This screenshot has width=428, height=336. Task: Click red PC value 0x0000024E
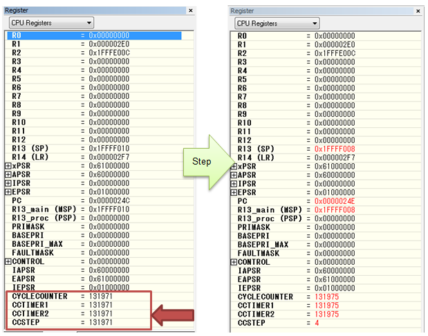pos(335,201)
